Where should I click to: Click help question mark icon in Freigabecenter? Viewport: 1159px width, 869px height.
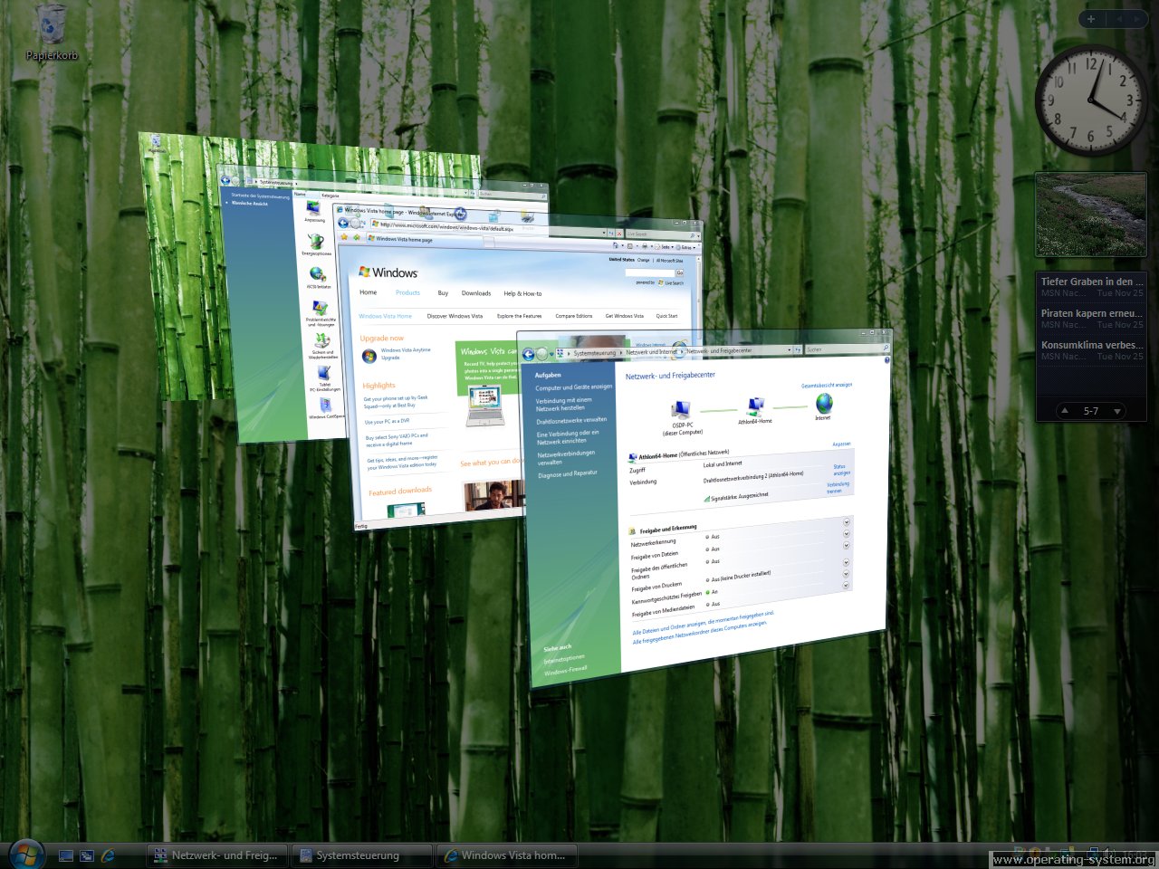pyautogui.click(x=886, y=360)
